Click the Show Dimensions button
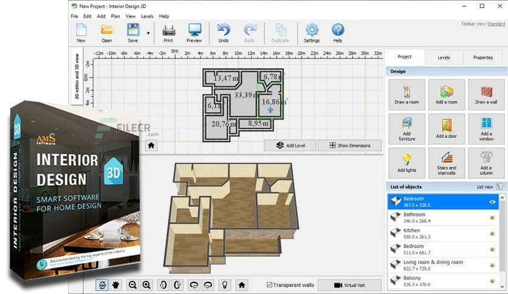The height and width of the screenshot is (294, 508). pos(349,145)
